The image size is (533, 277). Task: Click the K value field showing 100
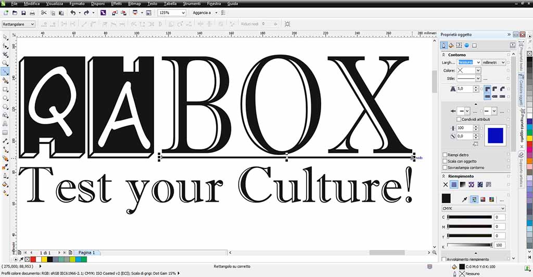coord(500,245)
